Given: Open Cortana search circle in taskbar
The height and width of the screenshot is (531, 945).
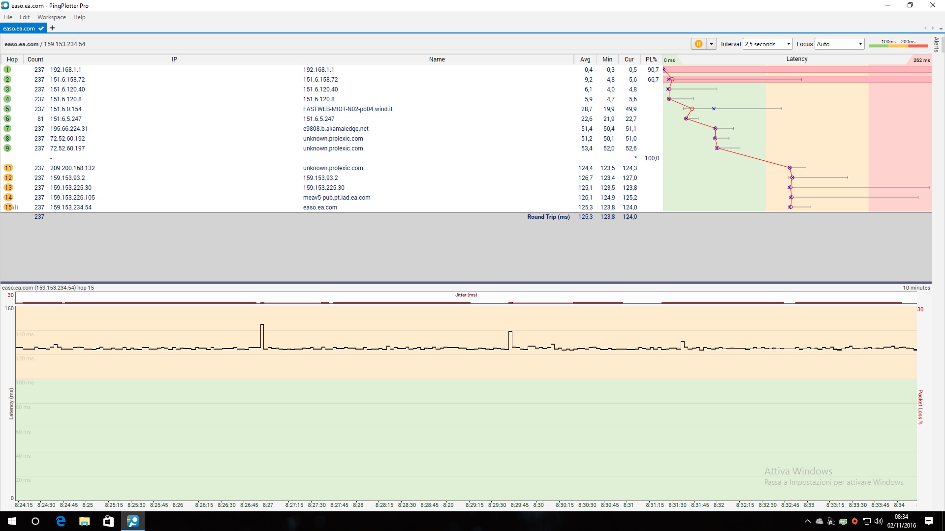Looking at the screenshot, I should (x=35, y=521).
